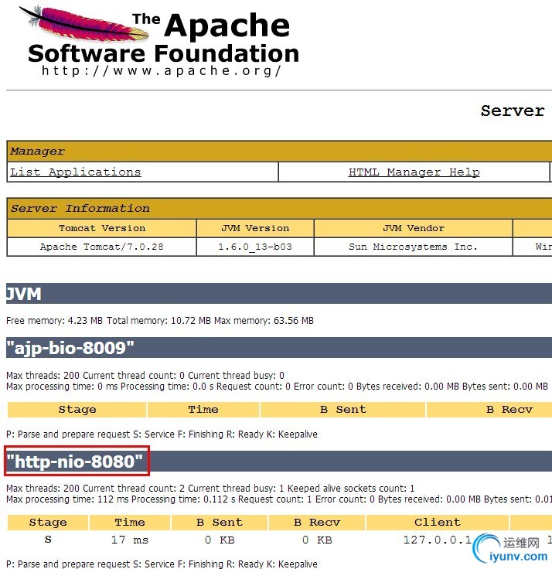552x569 pixels.
Task: Click the ajp-bio-8009 Max threads line
Action: (145, 375)
